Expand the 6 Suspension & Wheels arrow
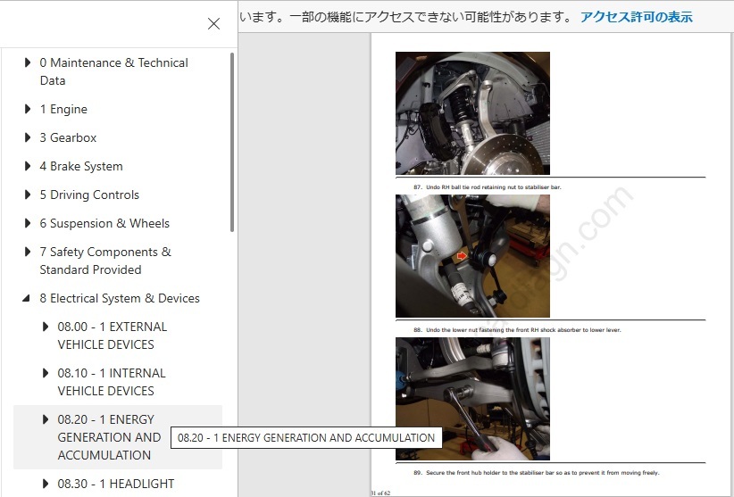The height and width of the screenshot is (497, 734). [27, 223]
